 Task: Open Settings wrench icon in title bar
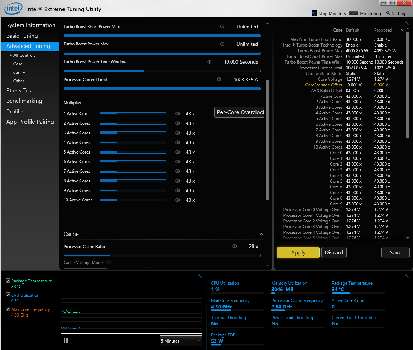(x=388, y=13)
